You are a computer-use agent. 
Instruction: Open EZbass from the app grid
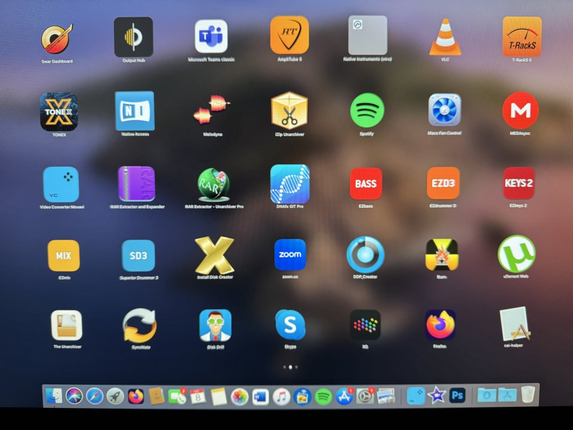coord(365,183)
